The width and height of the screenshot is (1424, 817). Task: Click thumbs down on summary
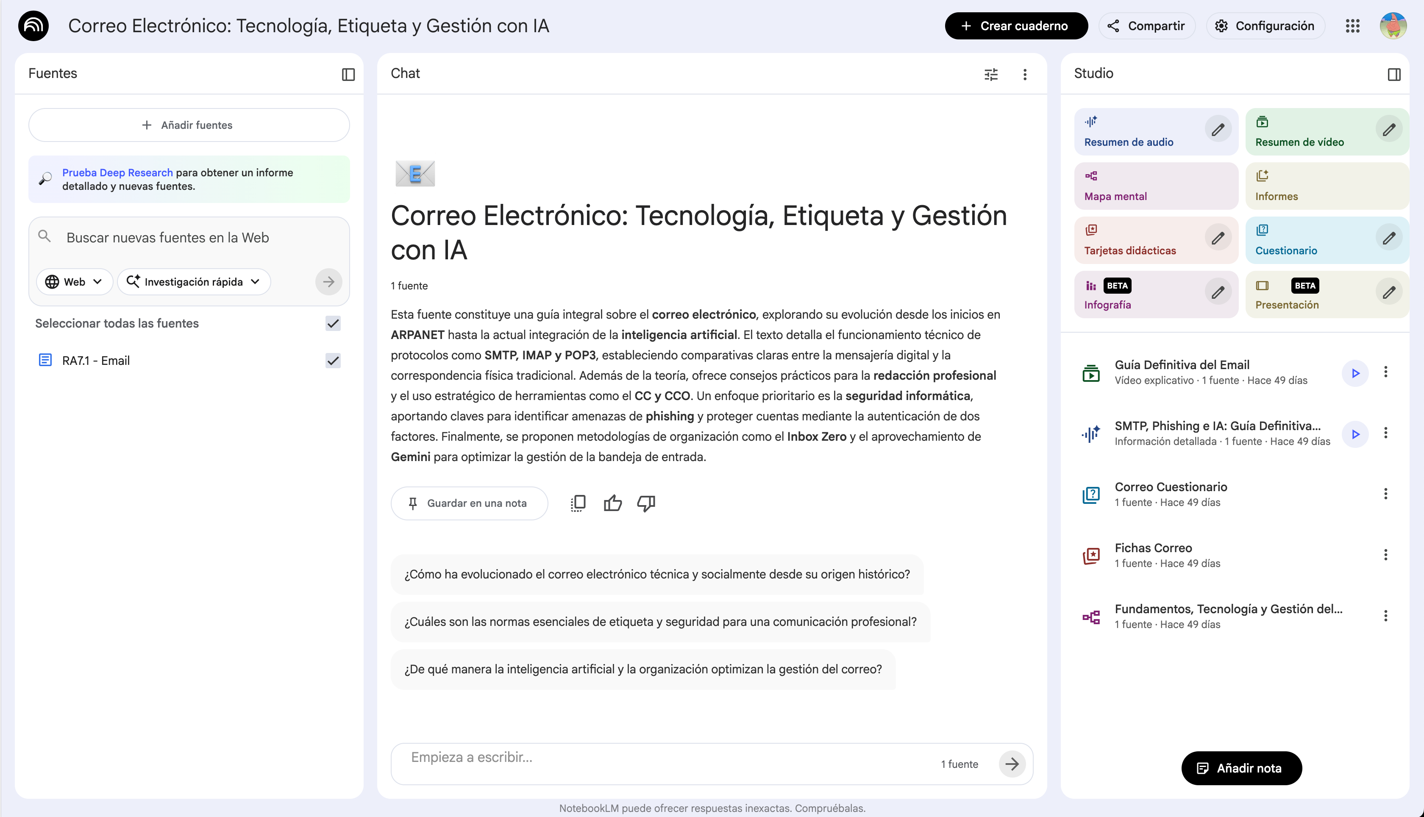click(x=646, y=503)
